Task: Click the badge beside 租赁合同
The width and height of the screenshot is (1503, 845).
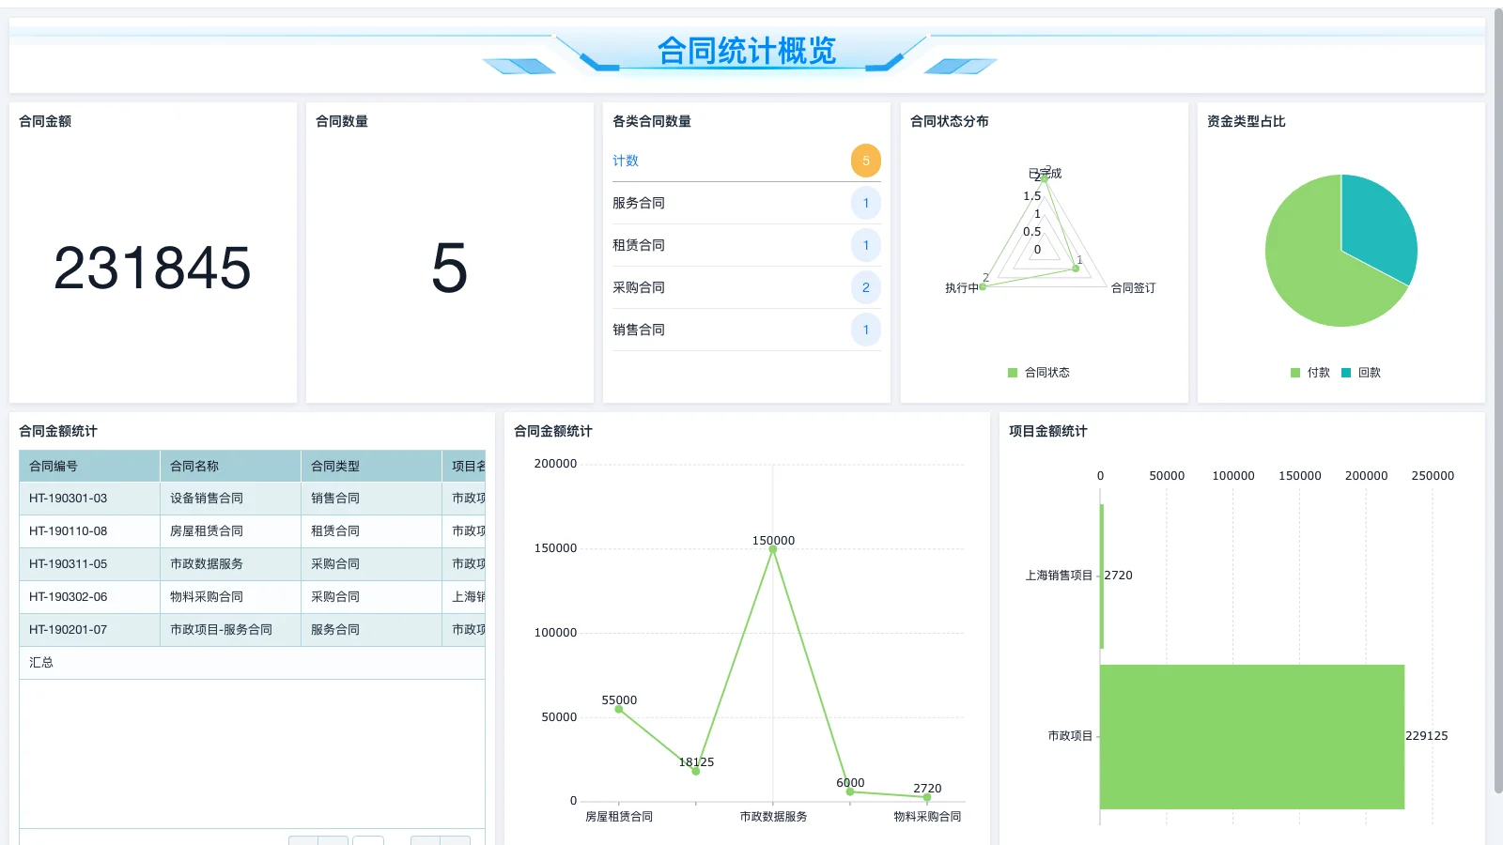Action: tap(865, 245)
